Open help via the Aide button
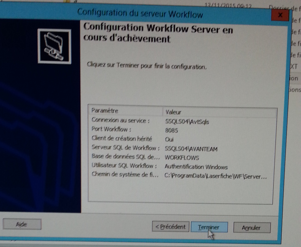Viewport: 301px width, 247px height. [22, 224]
